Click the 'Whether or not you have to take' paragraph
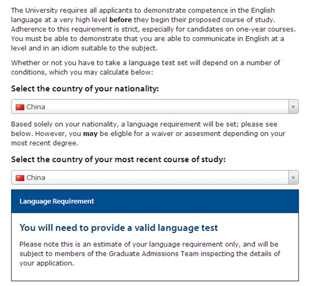310x286 pixels. tap(146, 68)
